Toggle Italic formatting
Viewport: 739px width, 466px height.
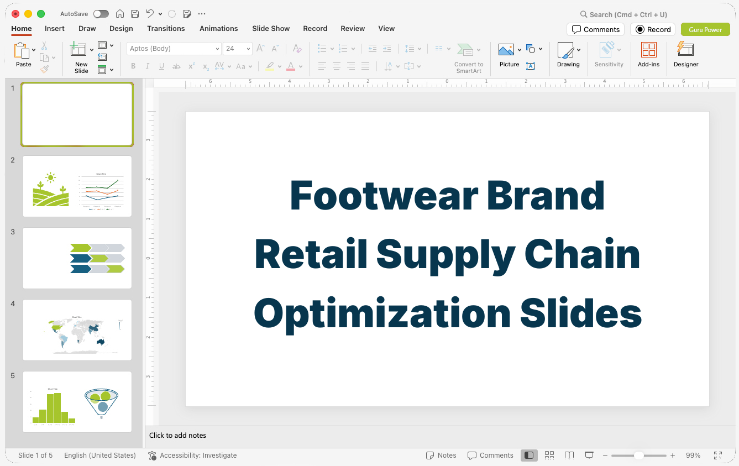click(148, 66)
